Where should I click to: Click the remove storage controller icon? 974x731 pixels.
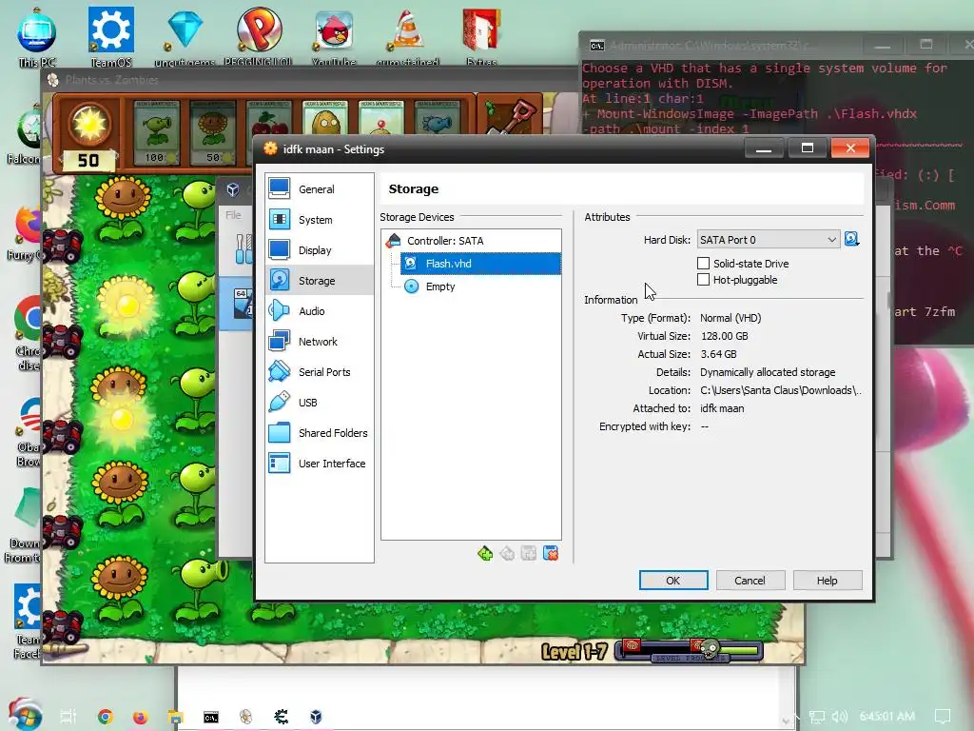tap(507, 553)
